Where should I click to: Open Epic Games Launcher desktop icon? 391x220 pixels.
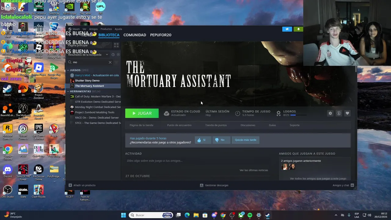click(x=38, y=132)
